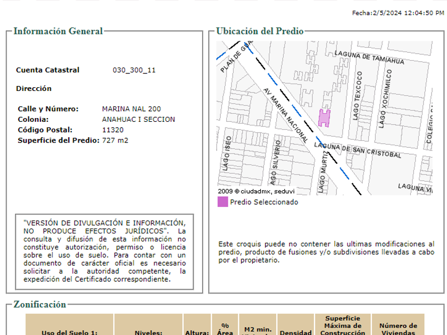
Task: Click the lot area value 727 m2
Action: click(x=115, y=140)
